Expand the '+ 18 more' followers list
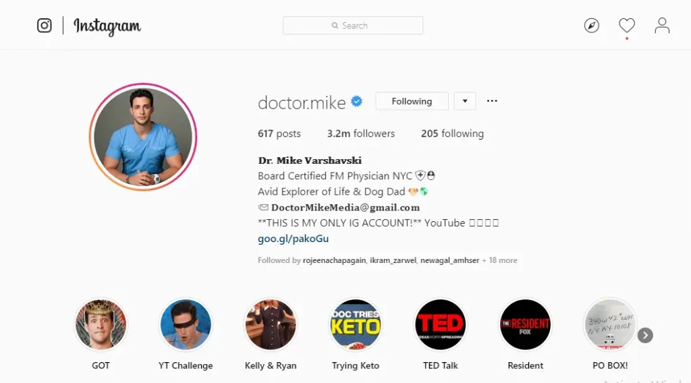691x383 pixels. [x=500, y=260]
